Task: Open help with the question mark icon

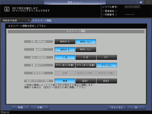Action: coord(148,2)
